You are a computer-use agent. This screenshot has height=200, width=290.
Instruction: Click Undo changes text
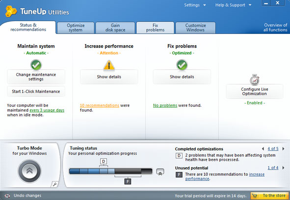tap(27, 196)
